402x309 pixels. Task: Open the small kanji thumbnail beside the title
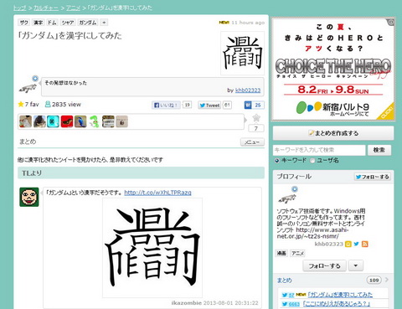(x=242, y=53)
